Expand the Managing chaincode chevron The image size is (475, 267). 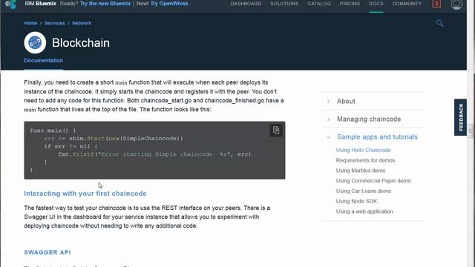coord(329,119)
